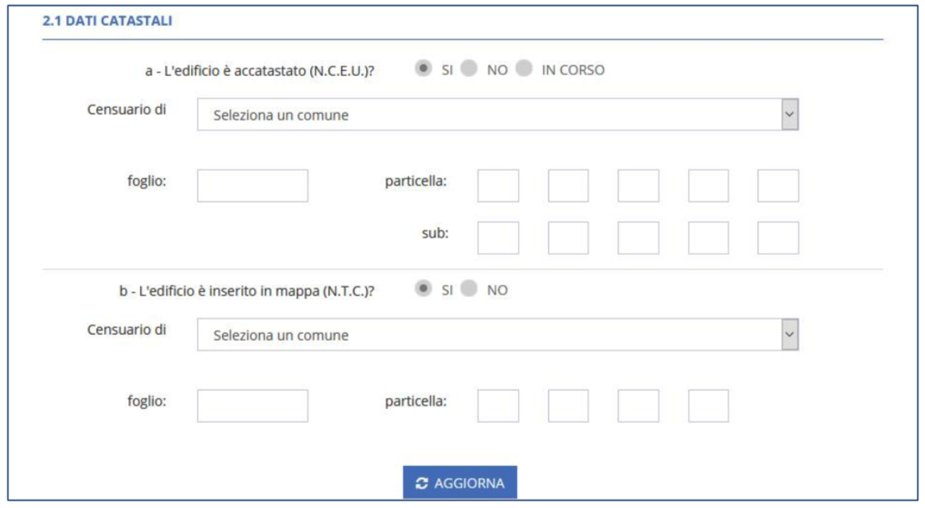Image resolution: width=925 pixels, height=508 pixels.
Task: Expand the second Seleziona un comune arrow
Action: 788,335
